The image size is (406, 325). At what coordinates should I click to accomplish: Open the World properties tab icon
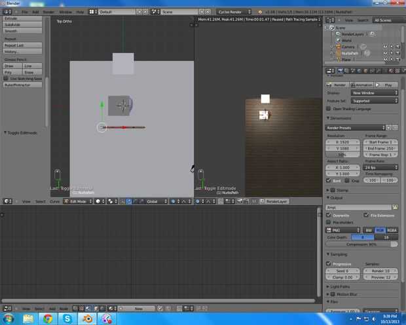pos(359,71)
